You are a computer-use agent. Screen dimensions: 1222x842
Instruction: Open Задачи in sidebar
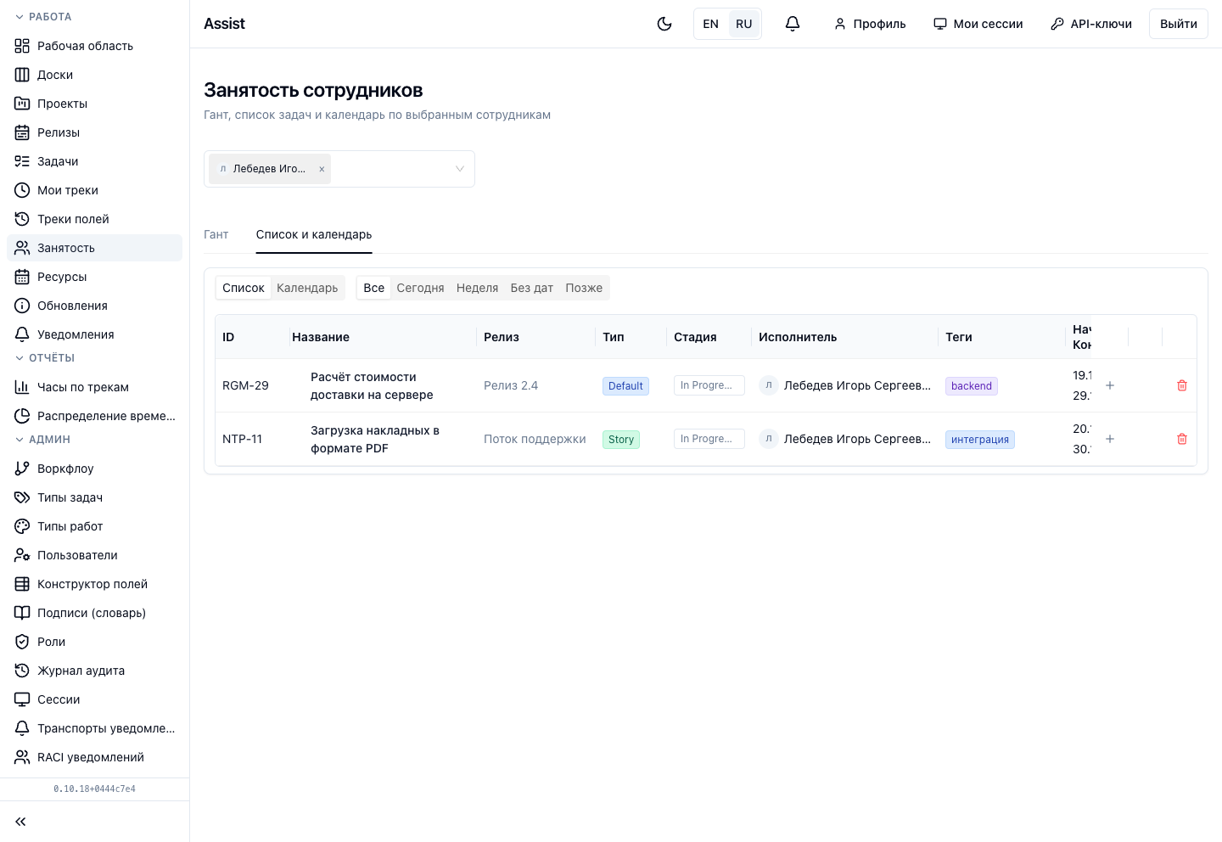(94, 161)
